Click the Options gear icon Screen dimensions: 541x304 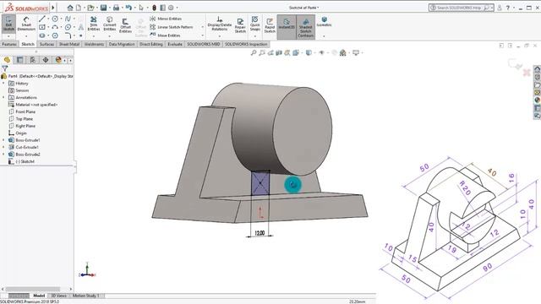pyautogui.click(x=171, y=8)
